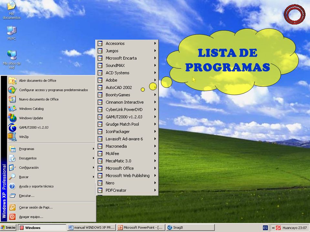Select the Mi PC desktop icon
This screenshot has height=232, width=310.
pos(12,33)
